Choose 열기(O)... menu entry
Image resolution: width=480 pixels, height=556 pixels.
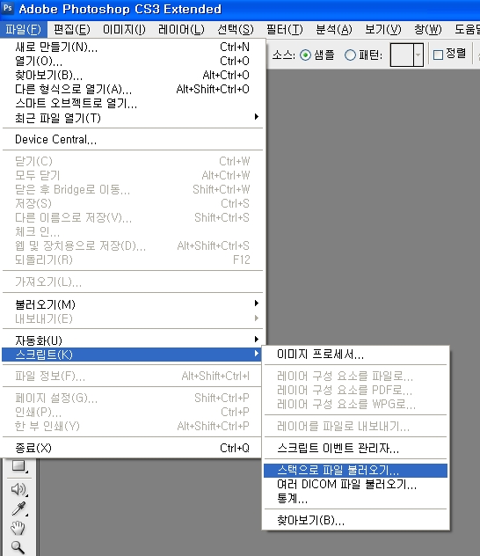pyautogui.click(x=132, y=61)
